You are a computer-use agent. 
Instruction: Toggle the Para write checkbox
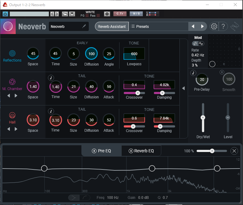[x=98, y=16]
